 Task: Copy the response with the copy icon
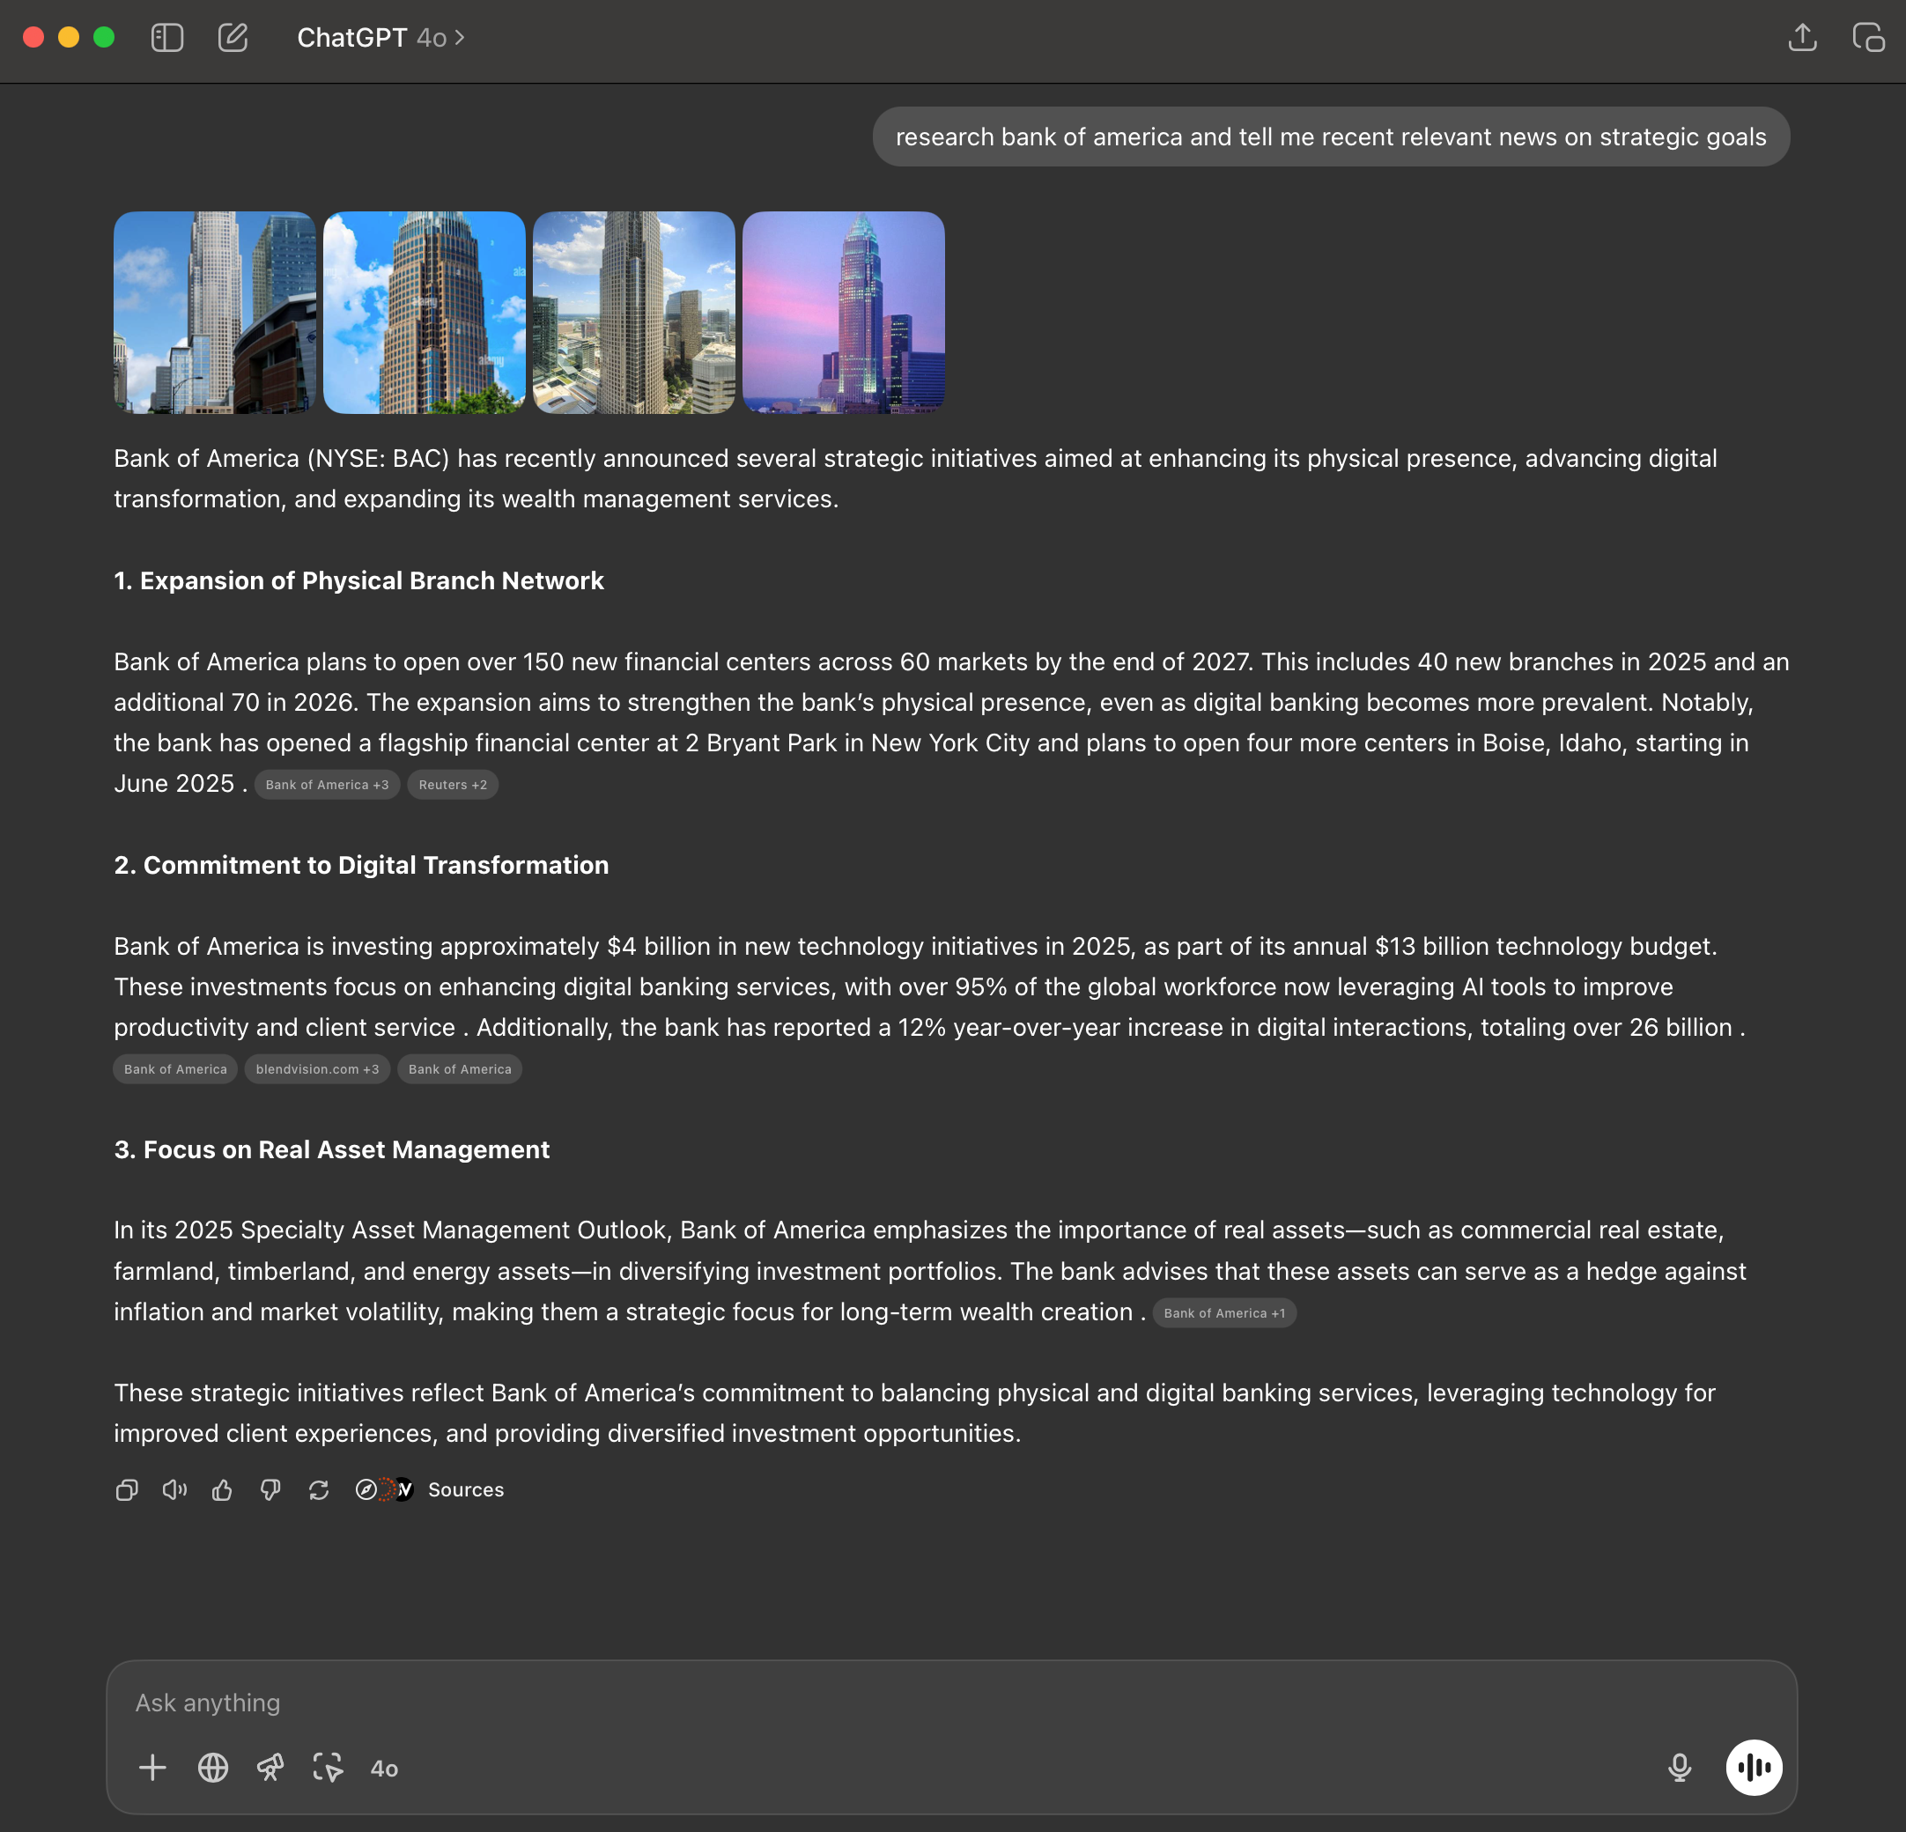coord(127,1489)
